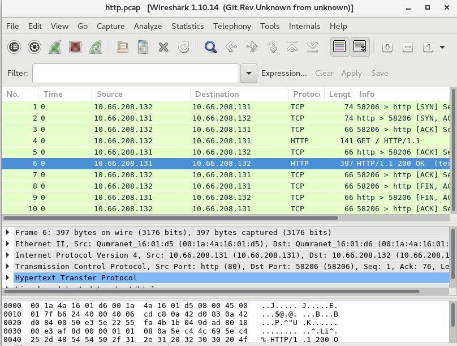The image size is (457, 346).
Task: Open the Statistics menu
Action: [x=187, y=26]
